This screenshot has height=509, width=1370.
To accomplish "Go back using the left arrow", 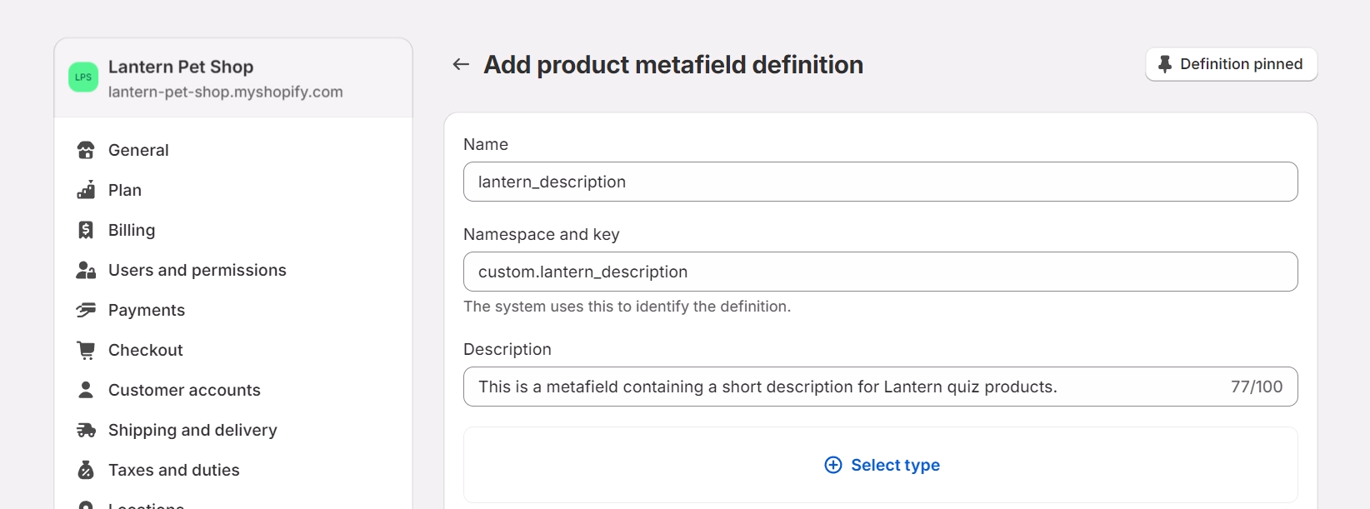I will (461, 64).
